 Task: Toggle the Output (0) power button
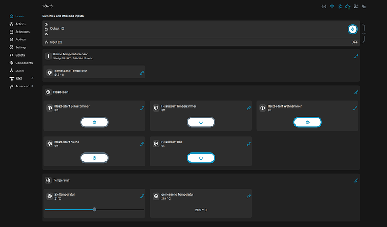(x=352, y=29)
